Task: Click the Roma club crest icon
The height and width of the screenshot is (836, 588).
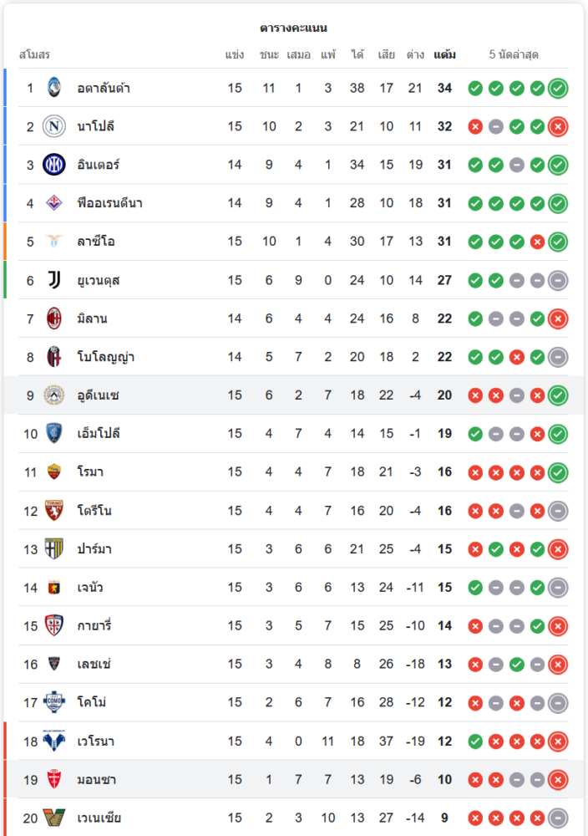Action: (54, 472)
